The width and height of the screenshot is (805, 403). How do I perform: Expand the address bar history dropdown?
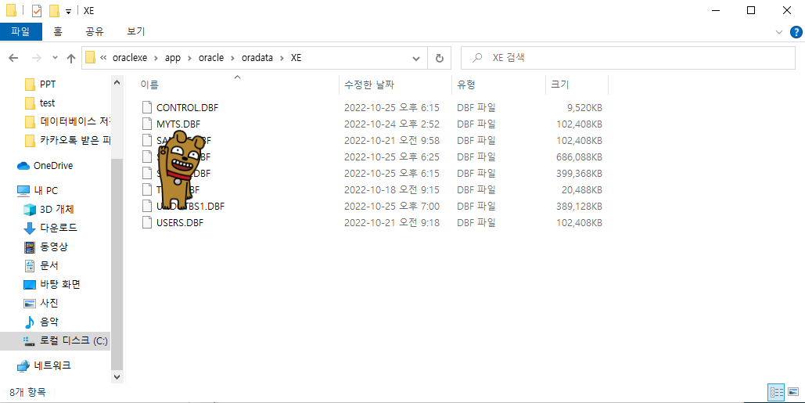pyautogui.click(x=416, y=58)
